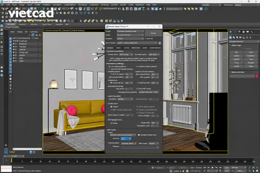This screenshot has height=173, width=260.
Task: Click the Undo arrow in the main toolbar
Action: [3, 9]
